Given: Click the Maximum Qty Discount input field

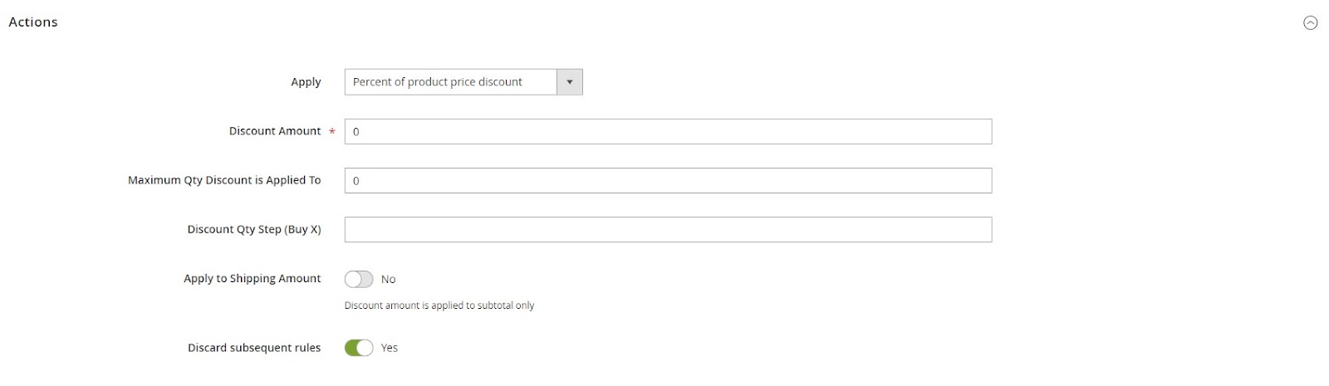Looking at the screenshot, I should tap(668, 181).
